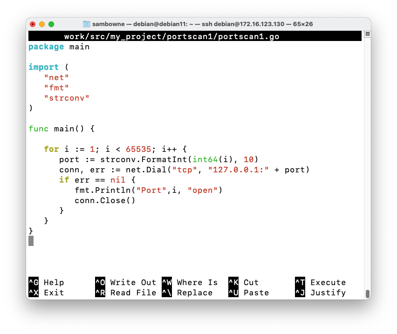Click the "tcp" string
This screenshot has width=397, height=334.
click(185, 170)
